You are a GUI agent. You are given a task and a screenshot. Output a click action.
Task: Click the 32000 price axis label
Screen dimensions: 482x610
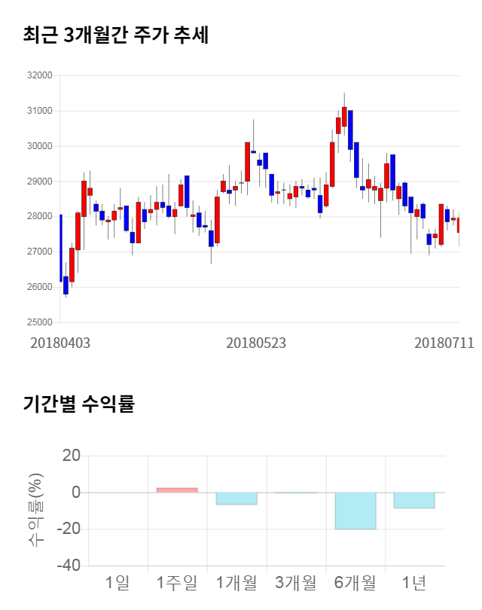39,75
